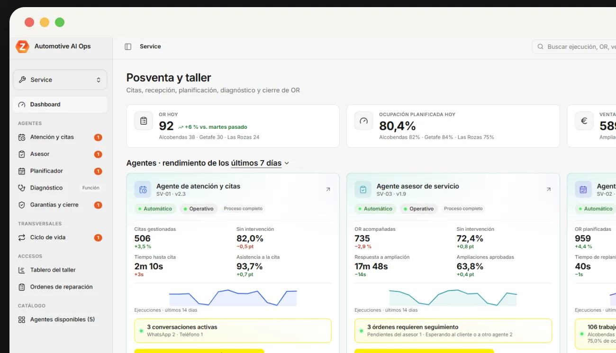Click the occupancy gauge icon
The image size is (616, 353).
(x=364, y=121)
